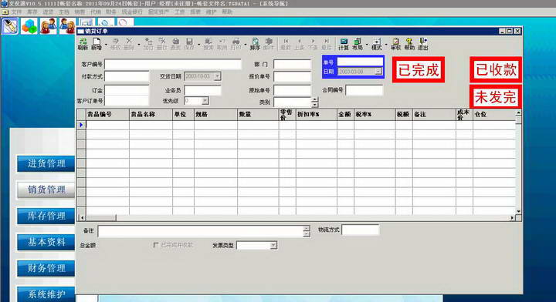The height and width of the screenshot is (302, 556).
Task: Click the 取消 undo toolbar icon
Action: pyautogui.click(x=222, y=44)
